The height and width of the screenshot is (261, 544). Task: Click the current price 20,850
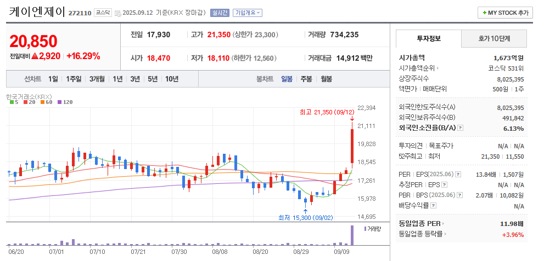33,42
